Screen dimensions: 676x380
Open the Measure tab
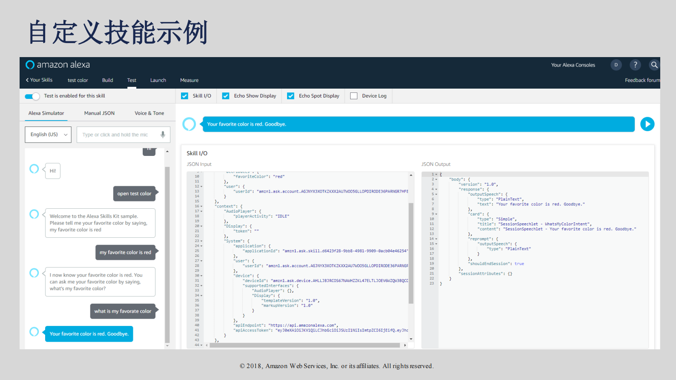click(x=189, y=80)
